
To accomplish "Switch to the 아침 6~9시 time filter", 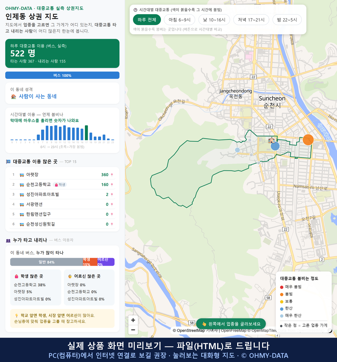I will (x=180, y=20).
